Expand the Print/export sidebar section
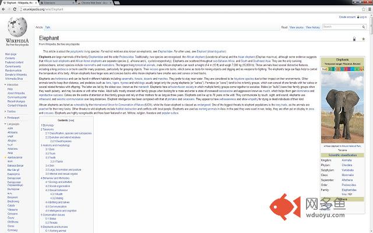The height and width of the screenshot is (233, 373). click(12, 118)
